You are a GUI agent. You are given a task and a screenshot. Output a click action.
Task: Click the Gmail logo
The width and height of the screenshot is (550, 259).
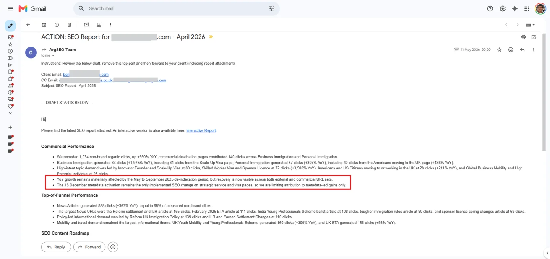(x=32, y=8)
